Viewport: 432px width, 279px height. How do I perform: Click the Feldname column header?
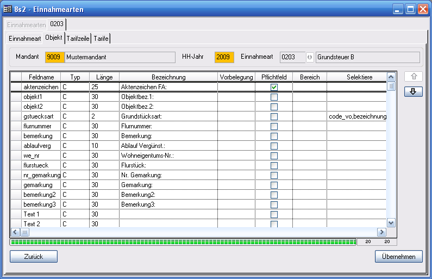41,77
